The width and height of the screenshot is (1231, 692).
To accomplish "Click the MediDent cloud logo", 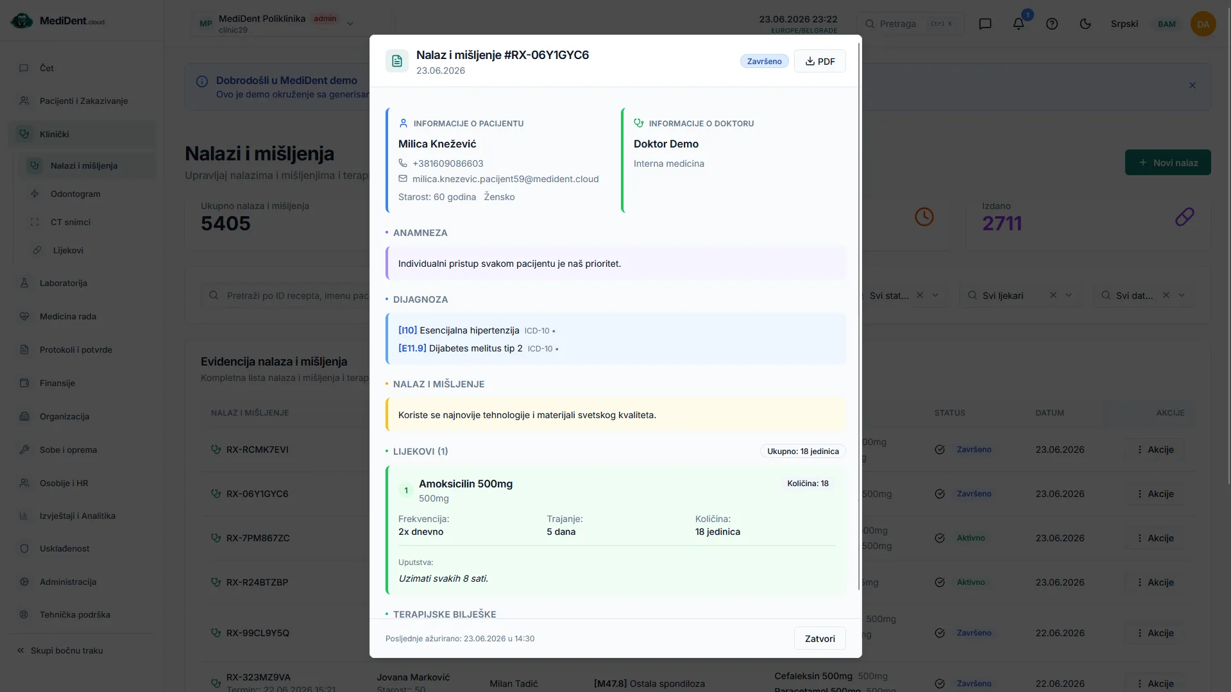I will tap(58, 21).
